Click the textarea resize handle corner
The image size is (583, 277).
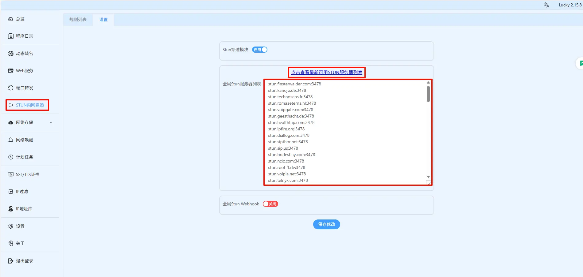429,183
